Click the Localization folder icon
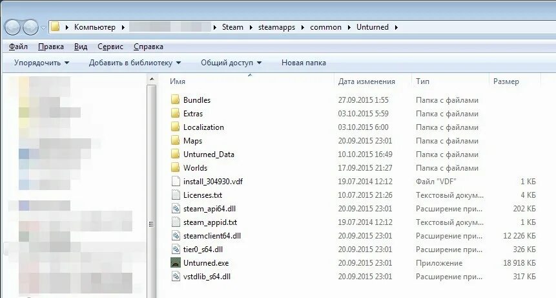556x298 pixels. (175, 127)
